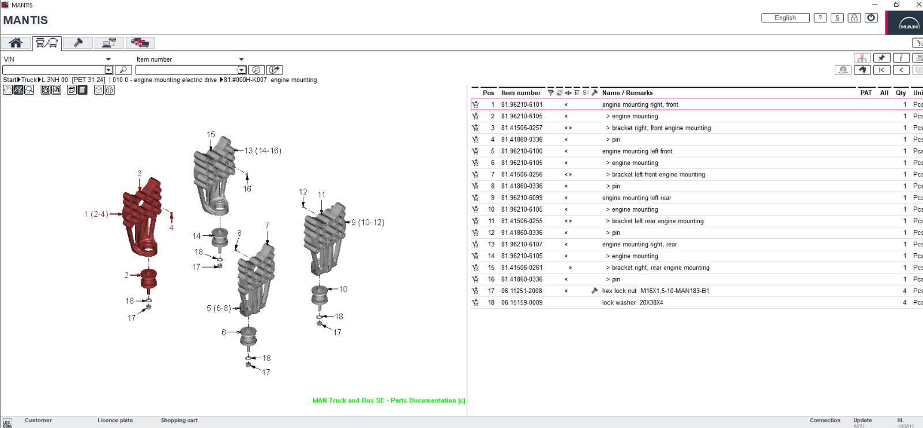The image size is (923, 428).
Task: Select row 'bracket left rear engine mounting'
Action: [x=697, y=221]
